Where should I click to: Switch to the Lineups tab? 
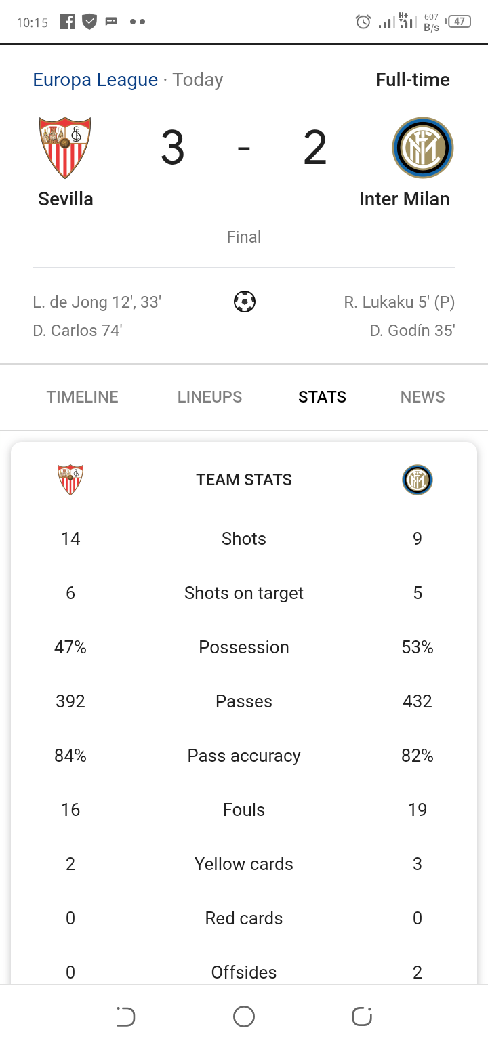pyautogui.click(x=209, y=397)
